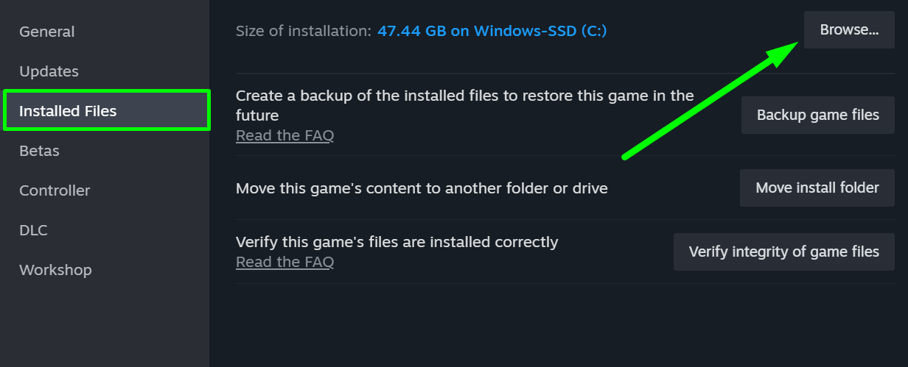Click the Size of installation label

coord(304,31)
